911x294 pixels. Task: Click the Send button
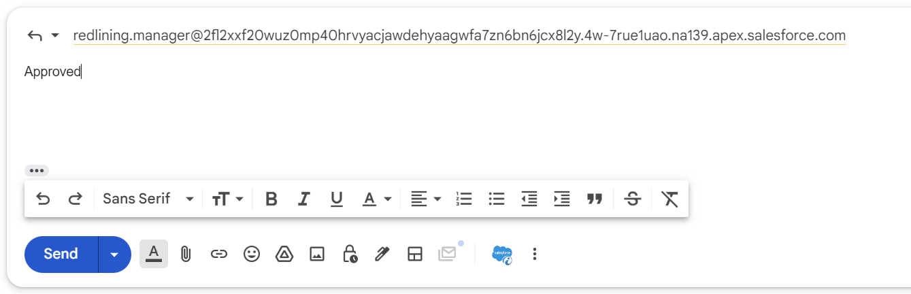tap(61, 254)
